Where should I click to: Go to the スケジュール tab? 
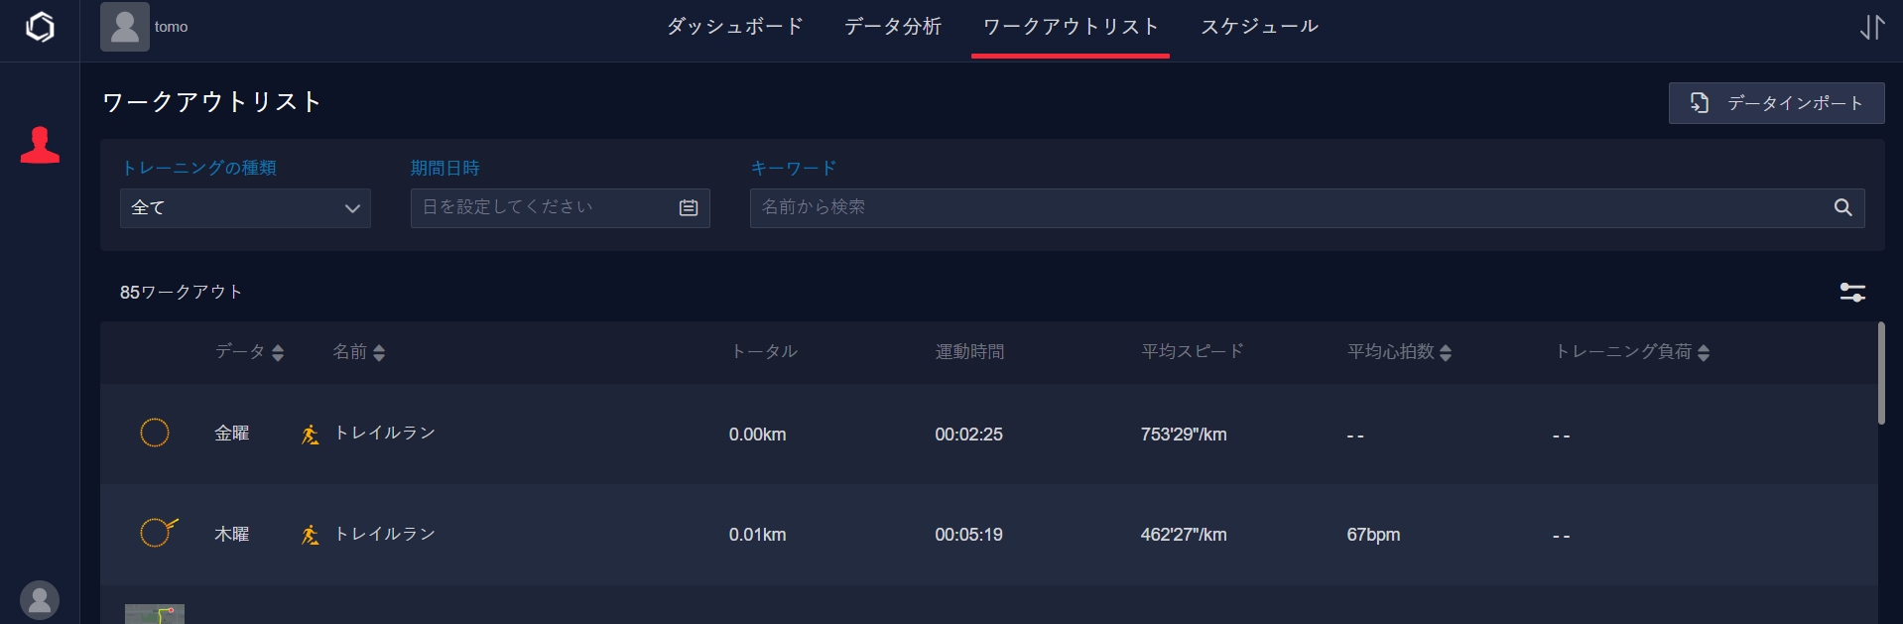[1259, 27]
